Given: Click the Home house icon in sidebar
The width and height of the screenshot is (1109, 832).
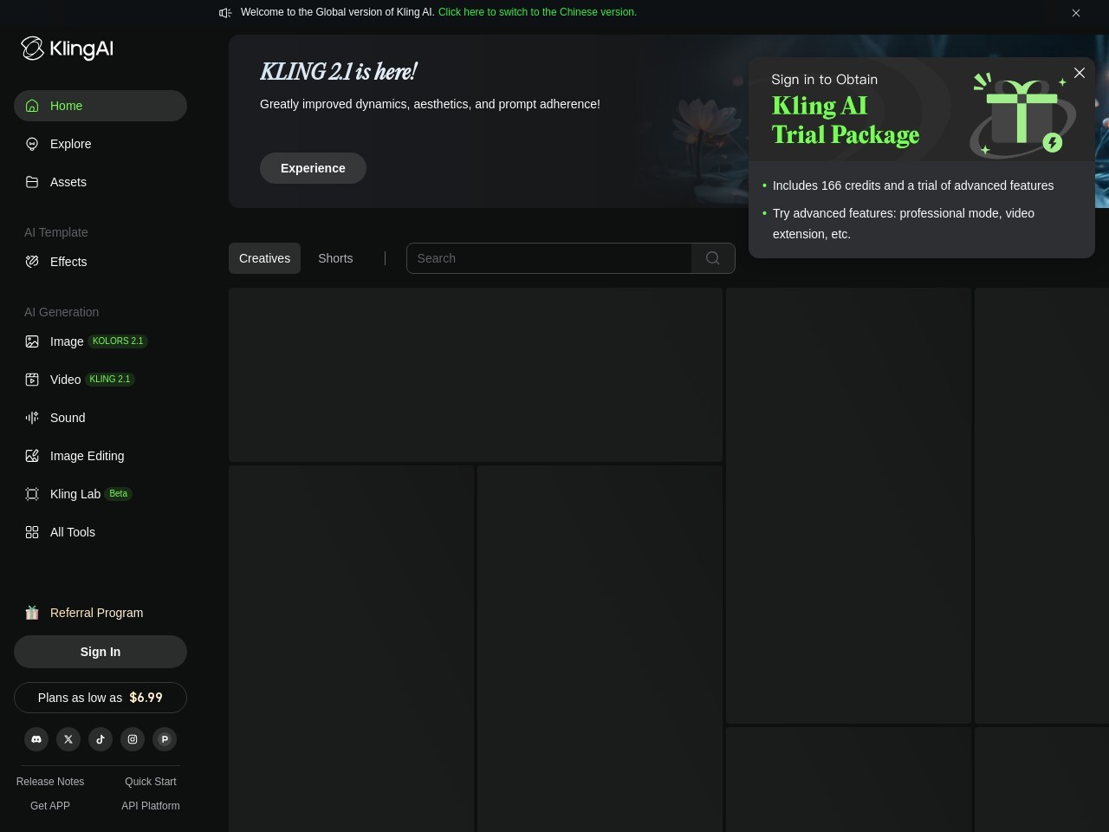Looking at the screenshot, I should point(32,106).
